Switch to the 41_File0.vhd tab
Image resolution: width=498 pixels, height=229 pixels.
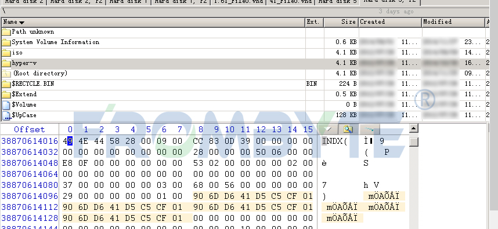tap(290, 2)
